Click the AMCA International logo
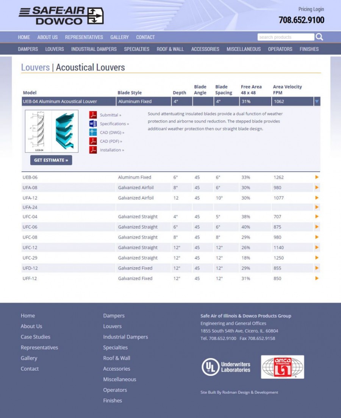 point(282,367)
